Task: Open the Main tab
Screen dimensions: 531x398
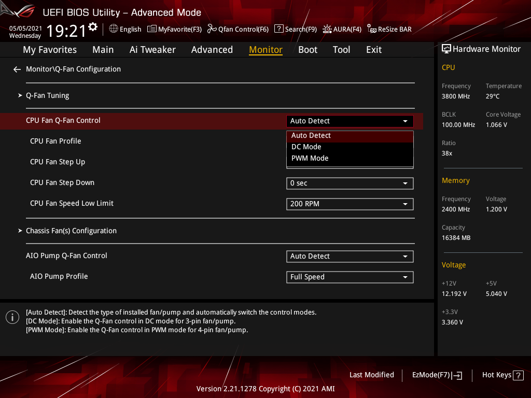Action: click(103, 50)
